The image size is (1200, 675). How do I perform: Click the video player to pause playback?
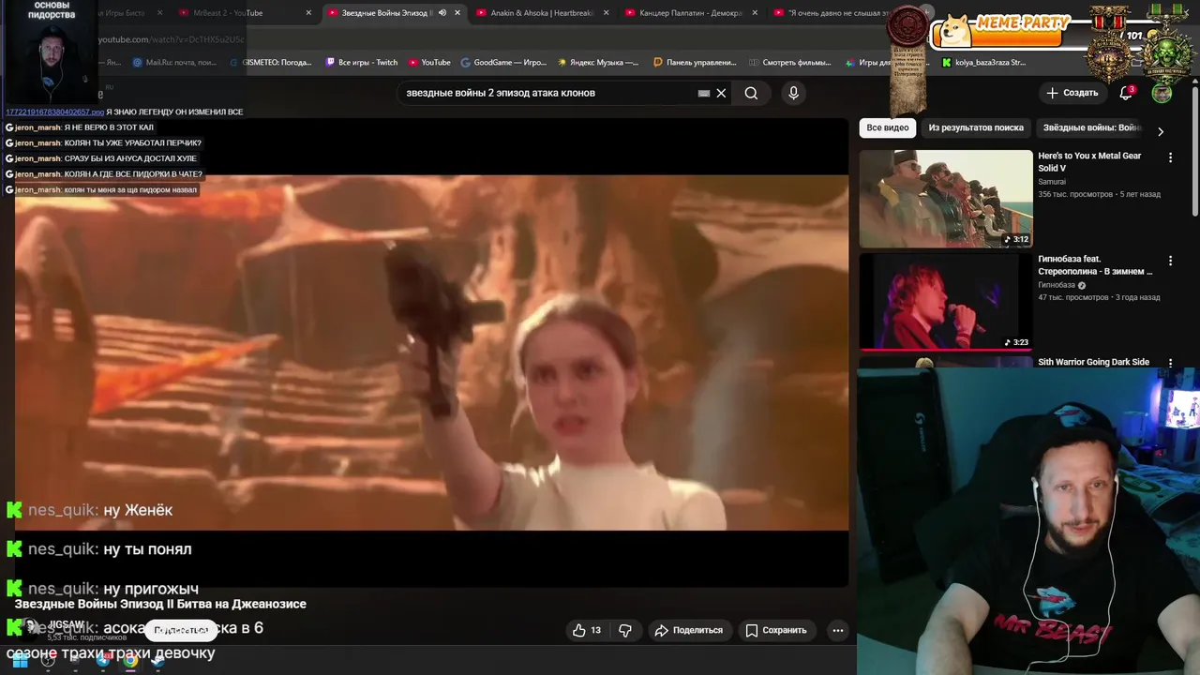[x=431, y=352]
